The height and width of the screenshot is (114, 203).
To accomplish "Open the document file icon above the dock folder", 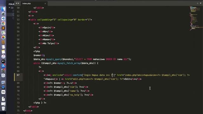I will click(x=3, y=99).
